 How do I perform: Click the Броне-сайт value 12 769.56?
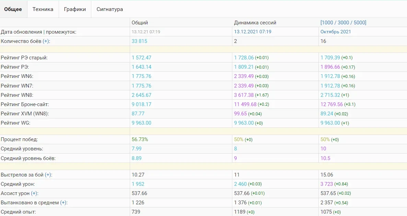332,104
